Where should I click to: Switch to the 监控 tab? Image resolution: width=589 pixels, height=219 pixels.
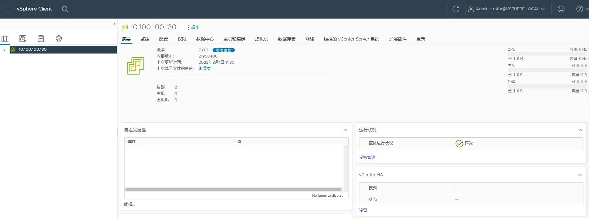145,39
